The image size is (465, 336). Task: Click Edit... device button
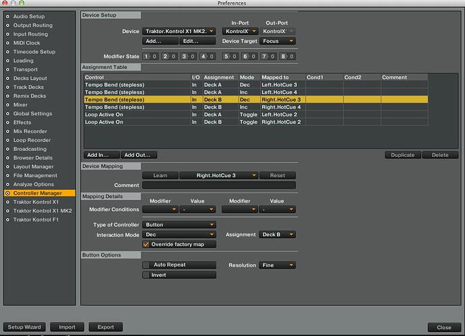pos(197,41)
